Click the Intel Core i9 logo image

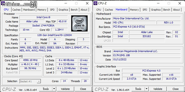pos(79,24)
